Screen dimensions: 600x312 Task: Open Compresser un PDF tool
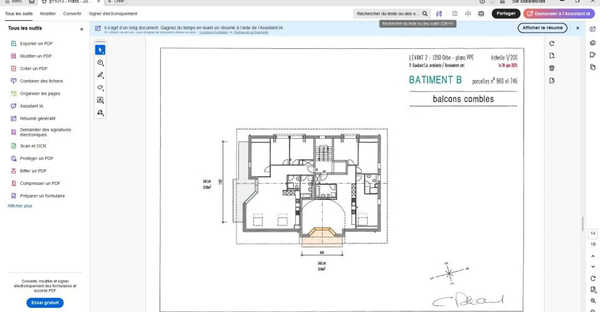click(x=40, y=183)
